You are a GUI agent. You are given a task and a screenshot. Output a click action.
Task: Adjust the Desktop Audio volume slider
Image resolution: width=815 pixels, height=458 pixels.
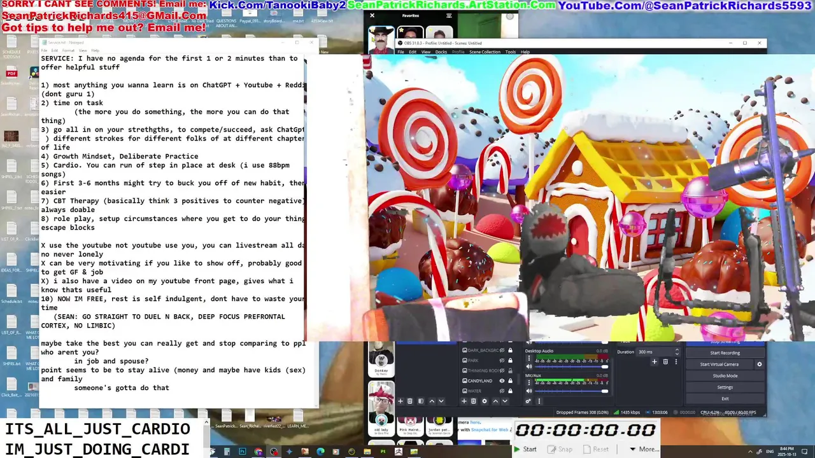pos(571,366)
